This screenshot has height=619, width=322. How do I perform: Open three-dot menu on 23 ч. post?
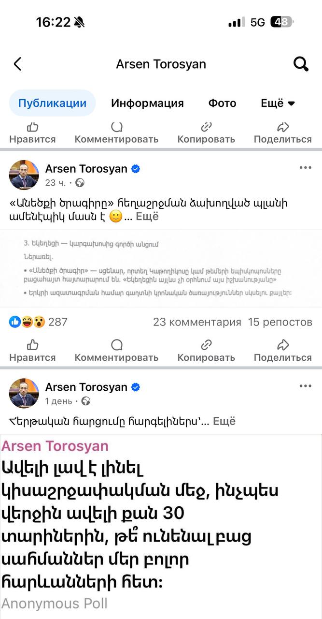point(305,168)
